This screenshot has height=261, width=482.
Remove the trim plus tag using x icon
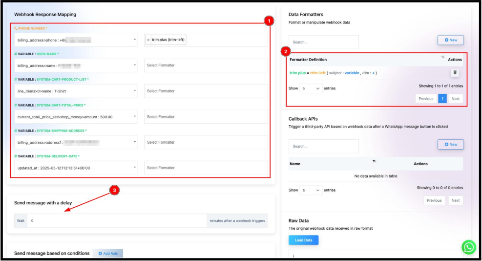point(148,40)
